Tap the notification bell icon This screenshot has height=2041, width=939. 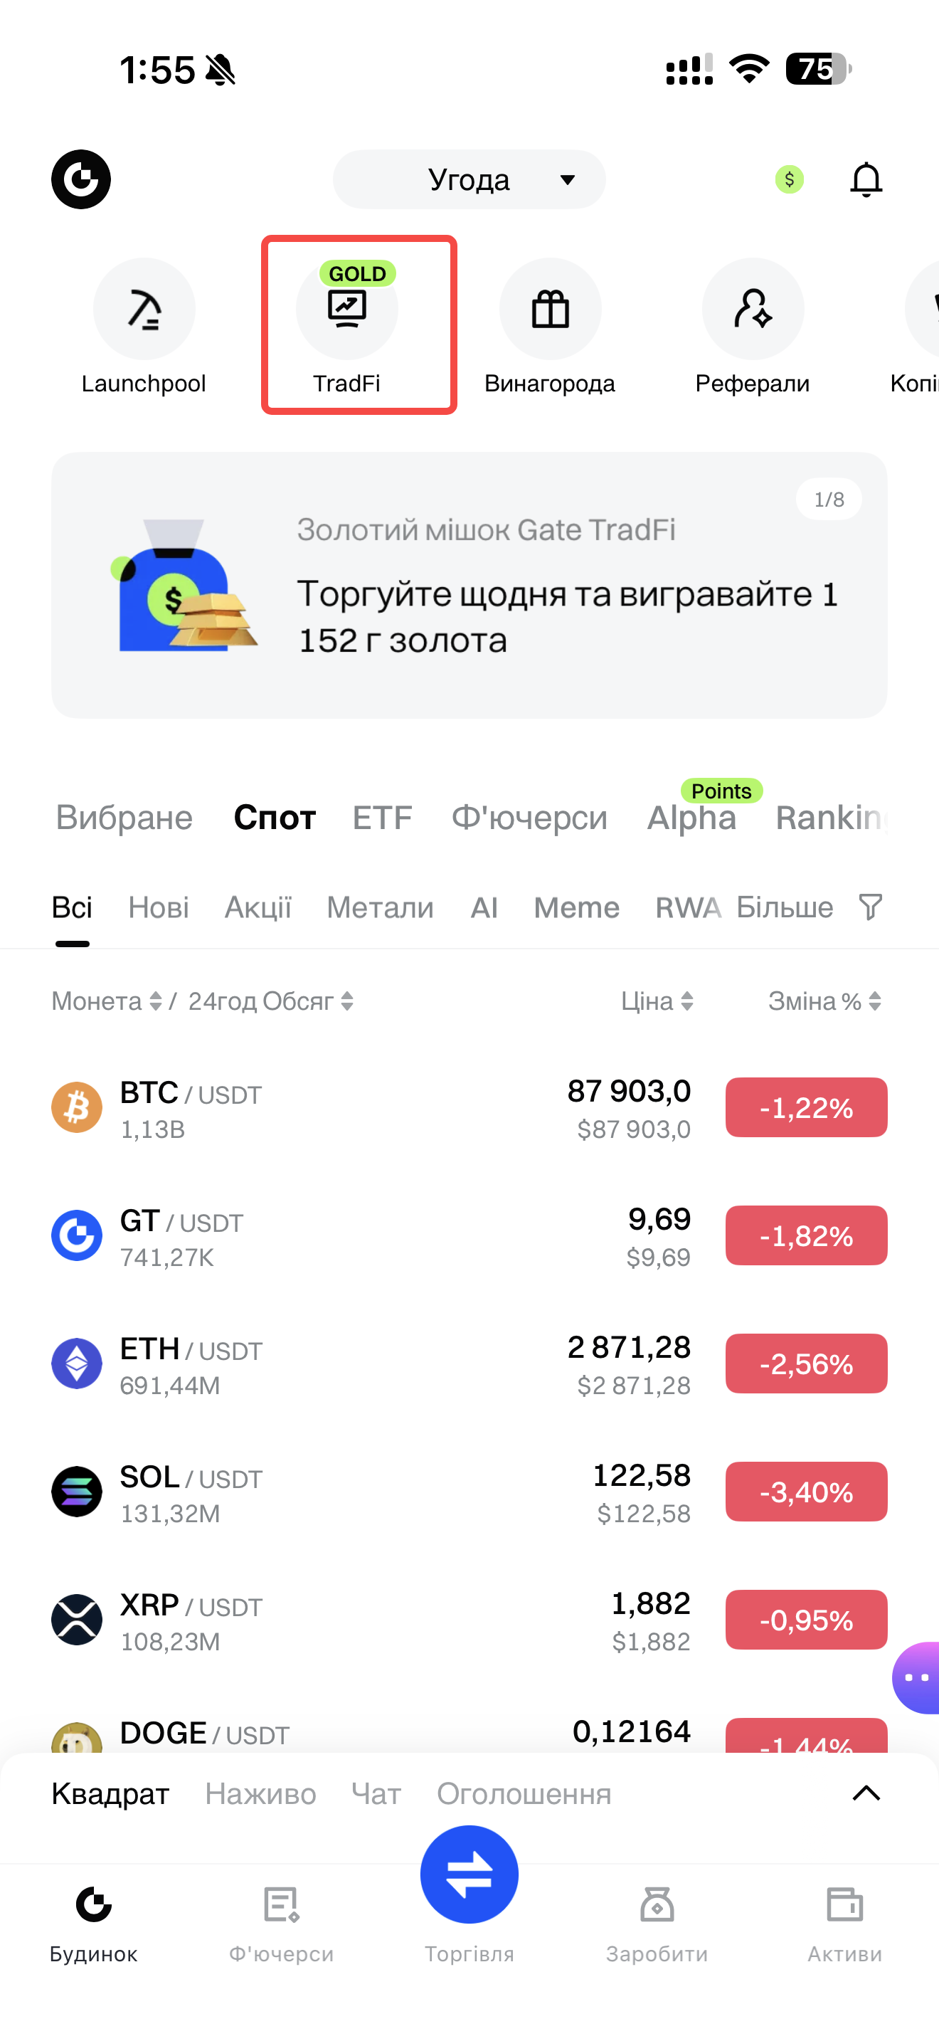pyautogui.click(x=865, y=180)
